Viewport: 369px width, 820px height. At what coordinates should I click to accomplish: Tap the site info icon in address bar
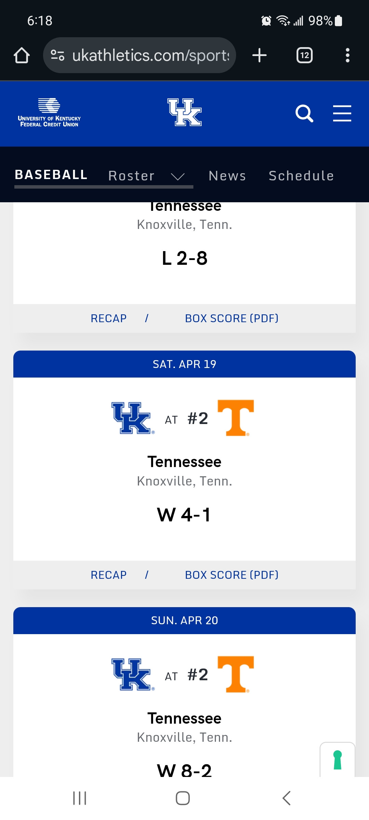pyautogui.click(x=57, y=55)
